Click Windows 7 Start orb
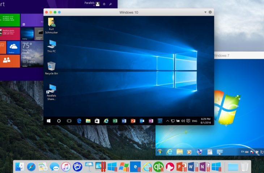Viewport: 264px width, 173px height. pos(159,152)
